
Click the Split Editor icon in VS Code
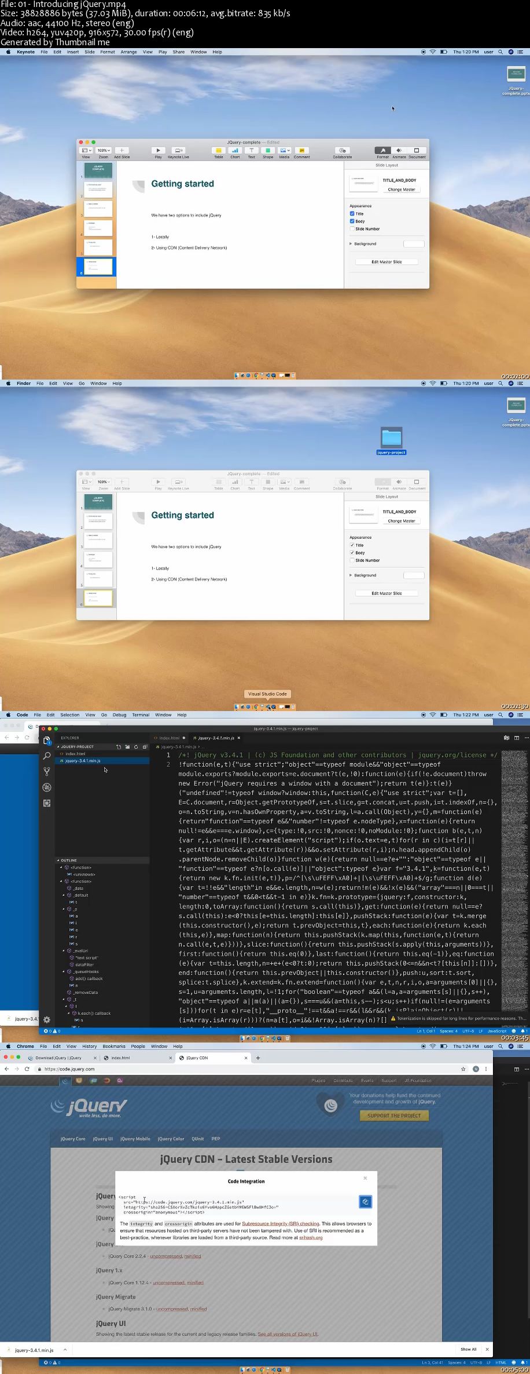pos(517,738)
